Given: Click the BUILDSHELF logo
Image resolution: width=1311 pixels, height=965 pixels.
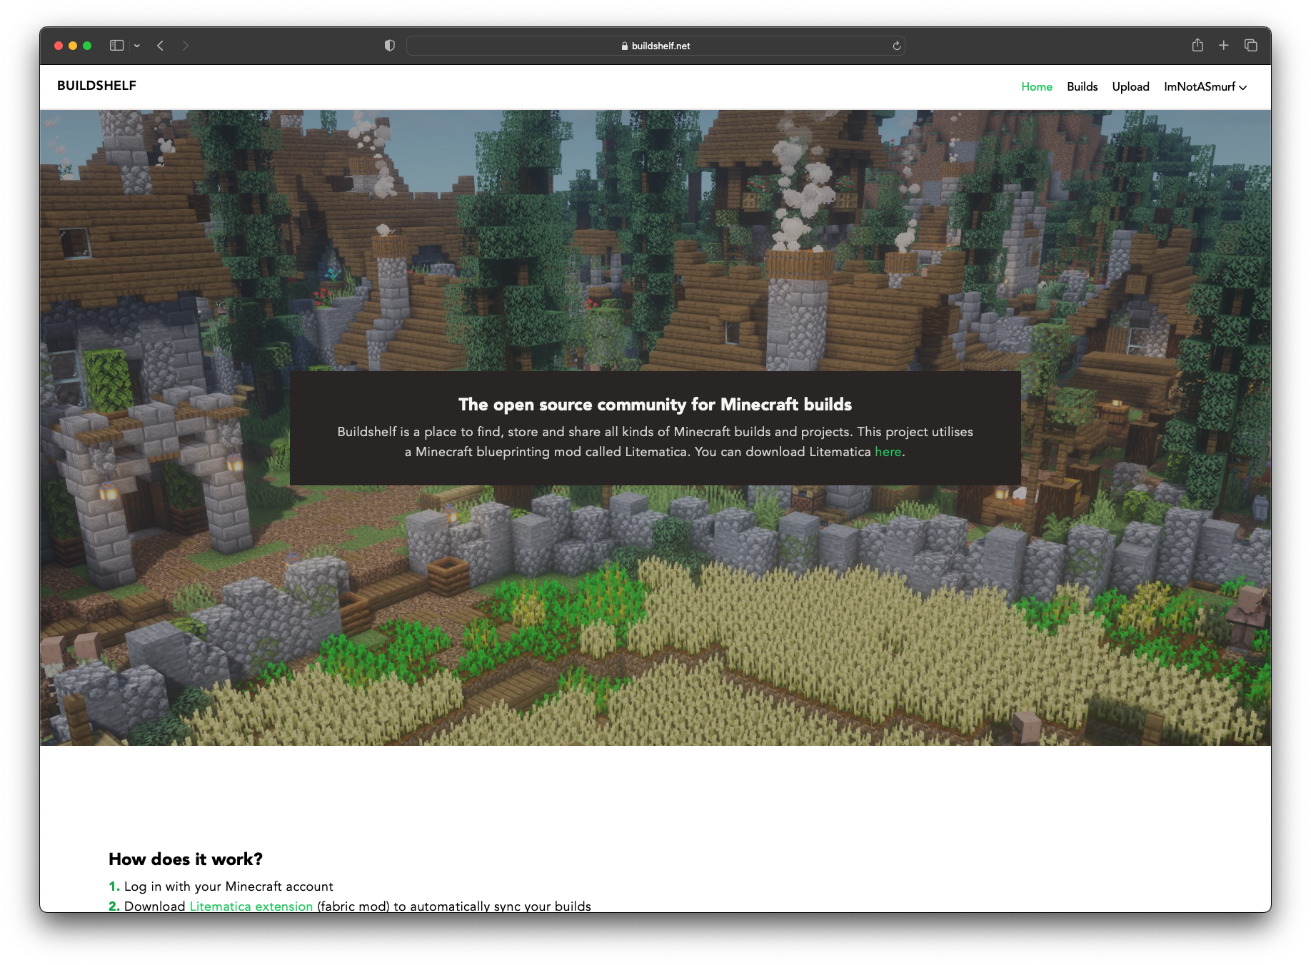Looking at the screenshot, I should (x=96, y=86).
